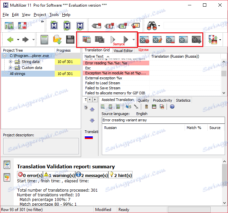Go back with the green left arrow
This screenshot has width=228, height=213.
[10, 39]
